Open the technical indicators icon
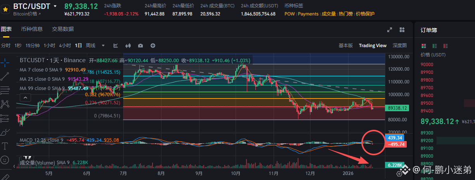Viewport: 475px width, 180px height. point(116,46)
